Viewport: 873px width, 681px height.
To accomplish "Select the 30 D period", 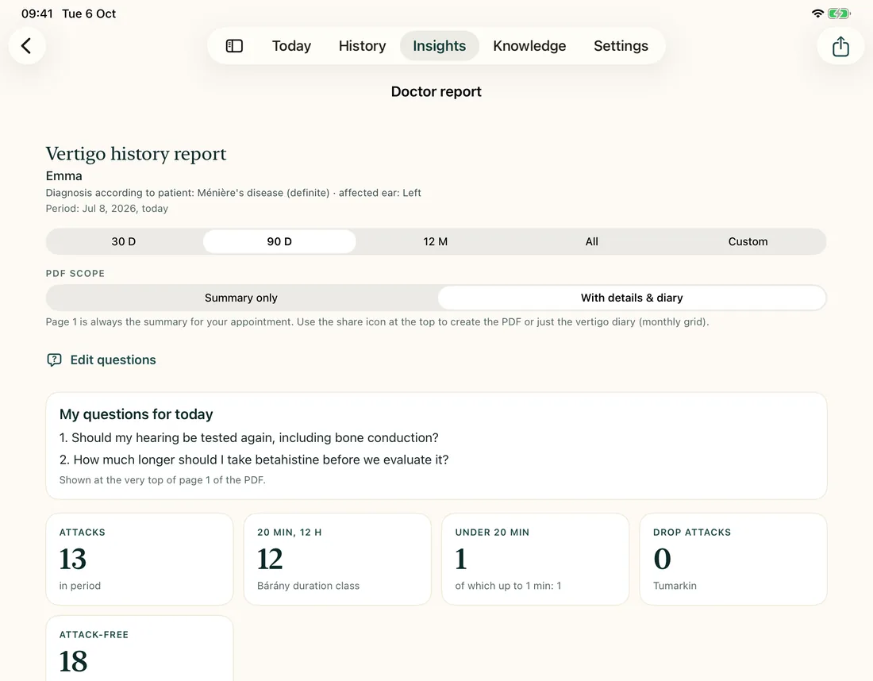I will tap(124, 241).
